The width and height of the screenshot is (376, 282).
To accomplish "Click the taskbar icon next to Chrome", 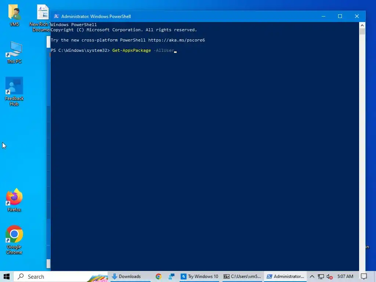I will click(x=171, y=276).
